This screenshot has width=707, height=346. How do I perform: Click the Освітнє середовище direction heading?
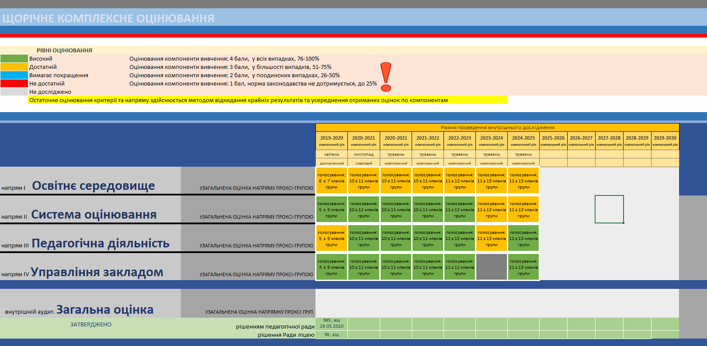pos(94,186)
